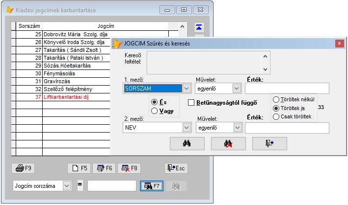Click the Esc exit button in main window
This screenshot has width=348, height=205.
pyautogui.click(x=176, y=168)
